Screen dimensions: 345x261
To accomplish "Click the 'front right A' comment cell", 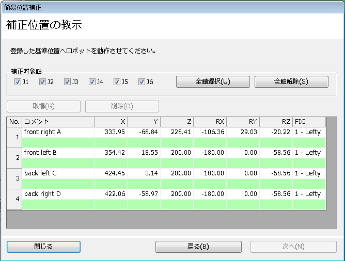I will point(58,132).
